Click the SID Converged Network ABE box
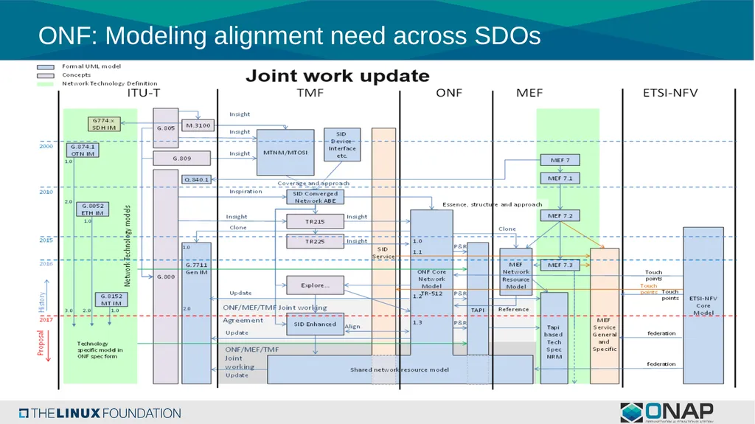 tap(315, 197)
